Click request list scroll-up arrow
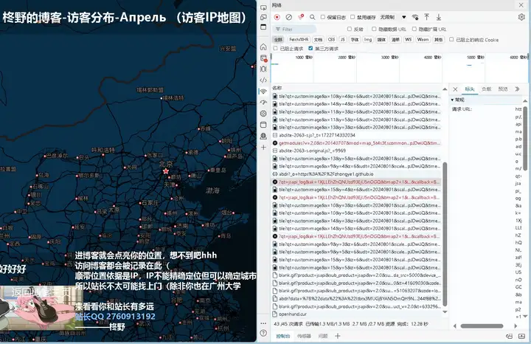Image resolution: width=531 pixels, height=344 pixels. click(445, 89)
